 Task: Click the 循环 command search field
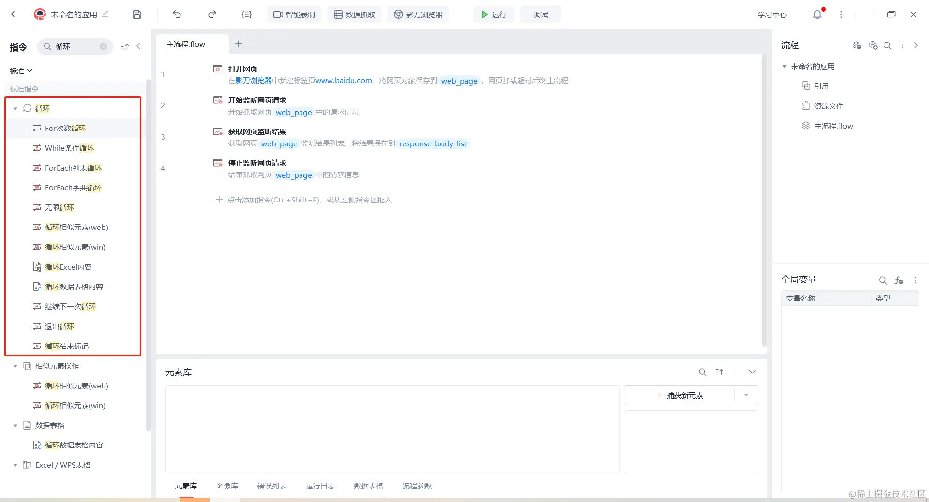point(75,46)
